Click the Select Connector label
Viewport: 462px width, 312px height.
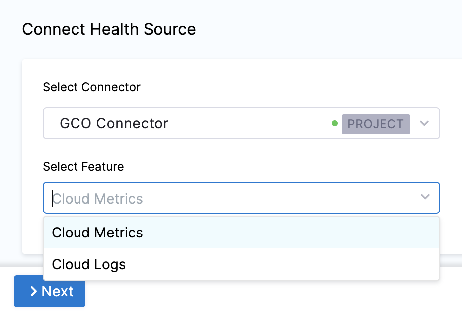pos(91,87)
